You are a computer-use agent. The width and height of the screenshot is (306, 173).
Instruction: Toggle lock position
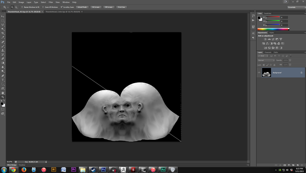(x=271, y=65)
